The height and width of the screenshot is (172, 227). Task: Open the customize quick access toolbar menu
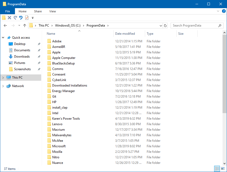pyautogui.click(x=33, y=18)
